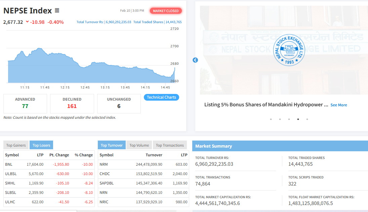Click the ULBSL stock symbol
The height and width of the screenshot is (212, 368).
click(11, 174)
